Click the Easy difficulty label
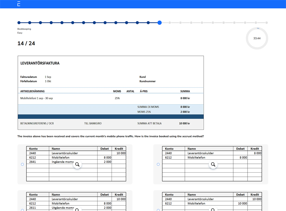Screen dimensions: 286x211 tap(20, 33)
